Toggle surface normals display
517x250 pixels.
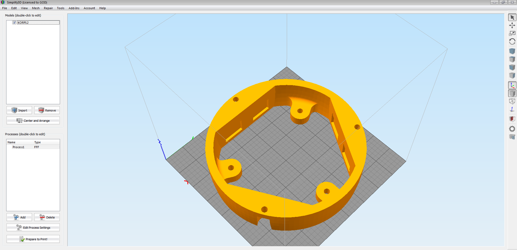click(512, 109)
